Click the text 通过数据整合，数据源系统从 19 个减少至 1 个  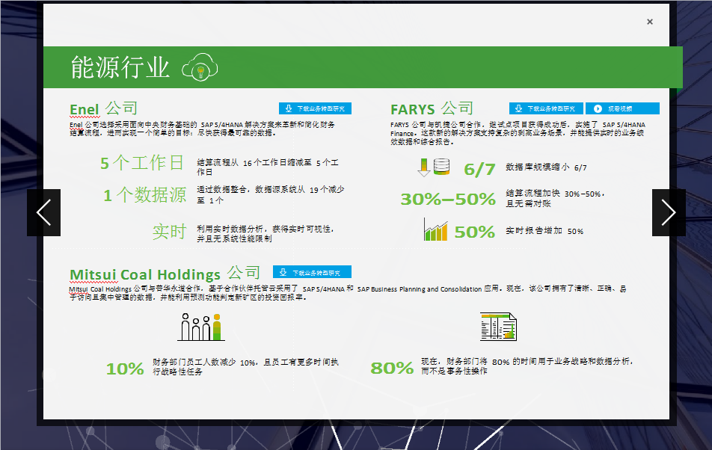pyautogui.click(x=271, y=194)
